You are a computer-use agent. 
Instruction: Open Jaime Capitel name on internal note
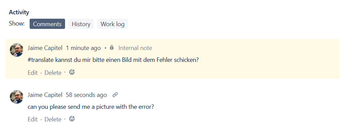(x=45, y=48)
